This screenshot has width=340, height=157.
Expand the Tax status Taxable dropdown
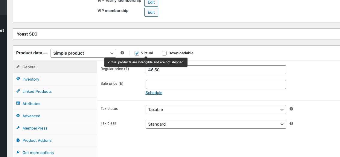pos(216,110)
